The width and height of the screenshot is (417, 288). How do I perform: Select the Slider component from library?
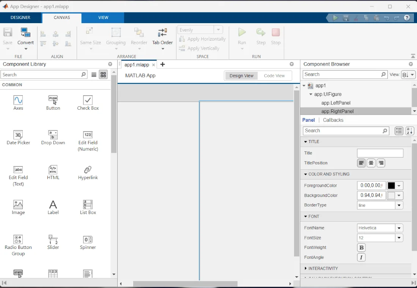[x=53, y=239]
